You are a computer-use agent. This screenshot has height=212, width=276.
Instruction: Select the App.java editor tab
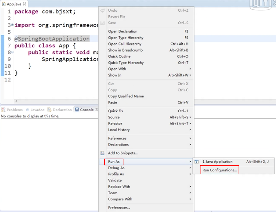(14, 4)
